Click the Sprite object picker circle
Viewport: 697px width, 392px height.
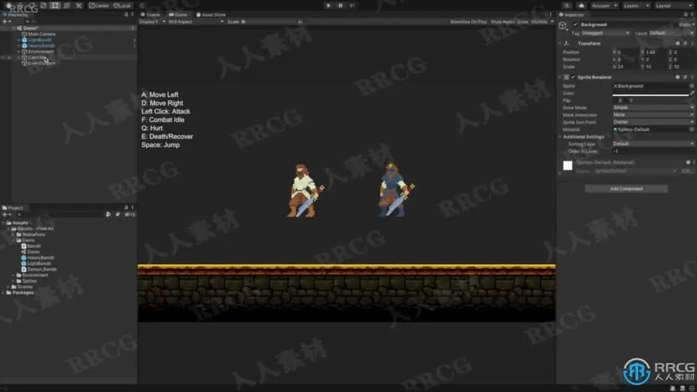[691, 86]
